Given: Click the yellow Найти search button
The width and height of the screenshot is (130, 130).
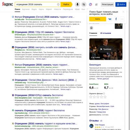Looking at the screenshot, I should coord(66,5).
